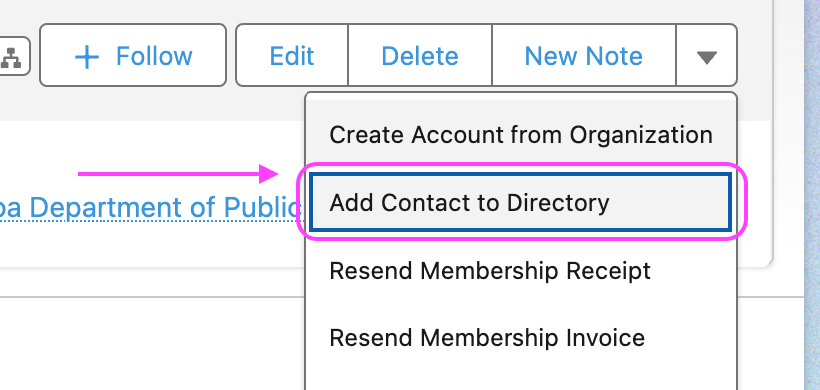The height and width of the screenshot is (390, 820).
Task: Click the Follow text label
Action: (154, 56)
